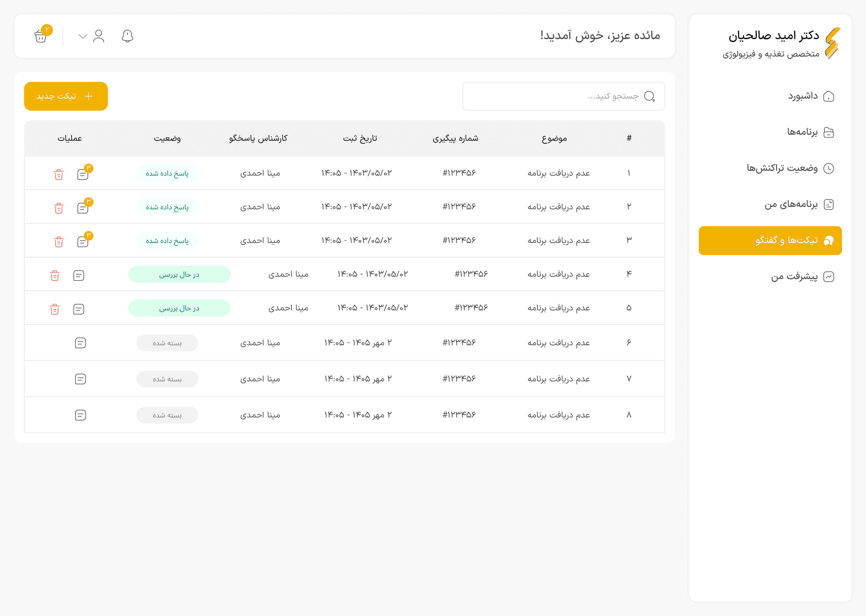The height and width of the screenshot is (616, 866).
Task: Focus the جستجو کنید search field
Action: (564, 96)
